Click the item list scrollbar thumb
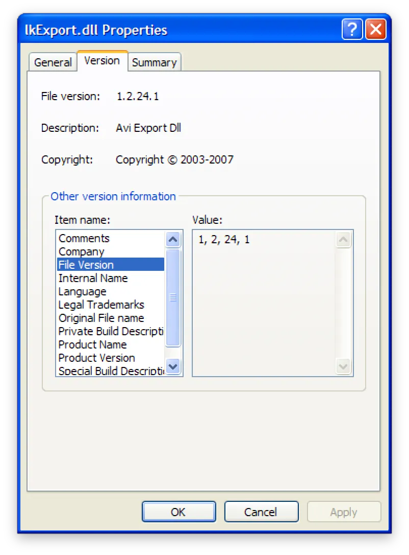This screenshot has height=555, width=409. tap(173, 297)
